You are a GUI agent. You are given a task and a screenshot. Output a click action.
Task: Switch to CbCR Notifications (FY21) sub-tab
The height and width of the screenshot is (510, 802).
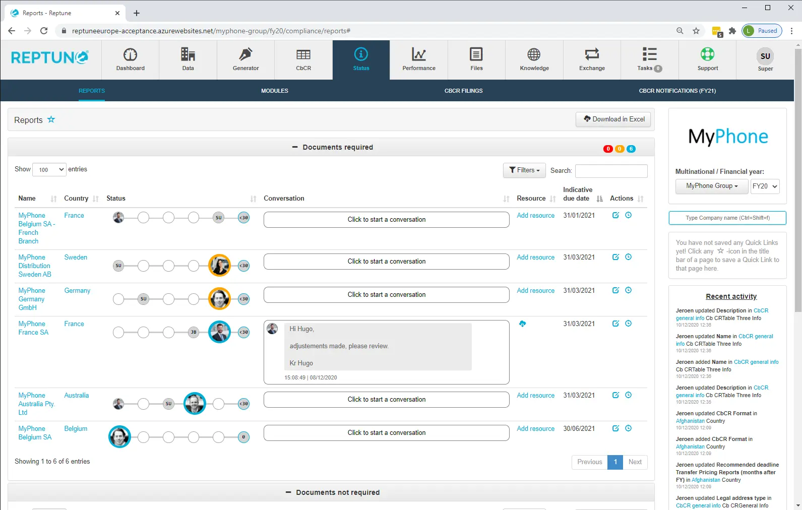677,91
